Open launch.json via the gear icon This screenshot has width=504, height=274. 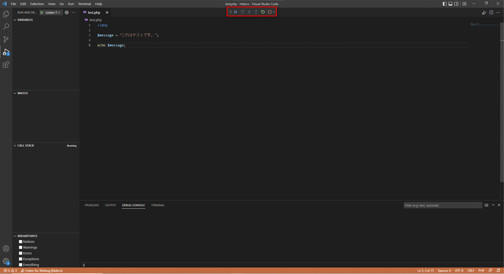pos(67,12)
